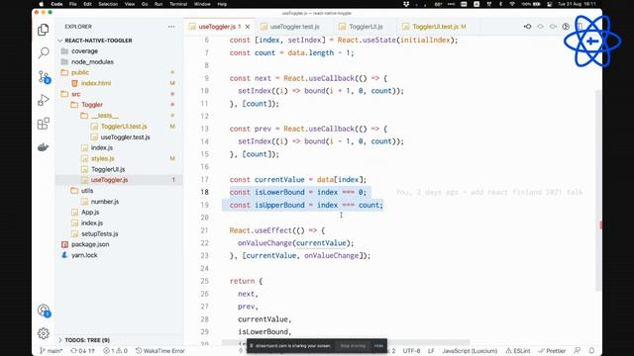
Task: Click Hide in the screen share bar
Action: (378, 346)
